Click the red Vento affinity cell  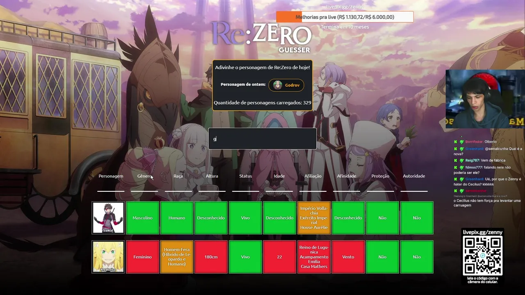[x=348, y=257]
